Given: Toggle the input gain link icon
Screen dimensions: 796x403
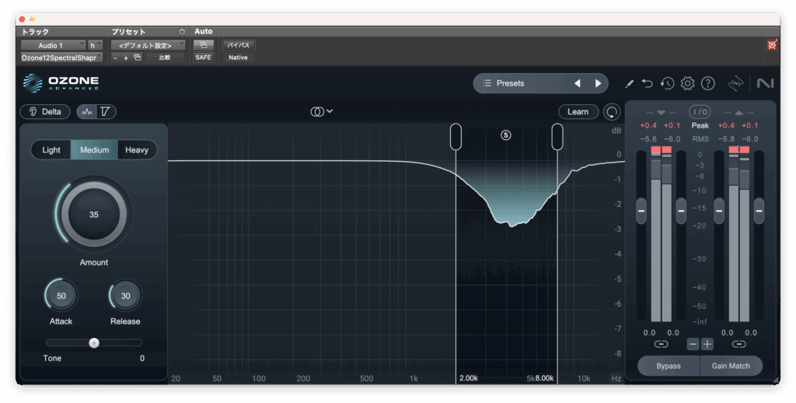Looking at the screenshot, I should point(661,344).
